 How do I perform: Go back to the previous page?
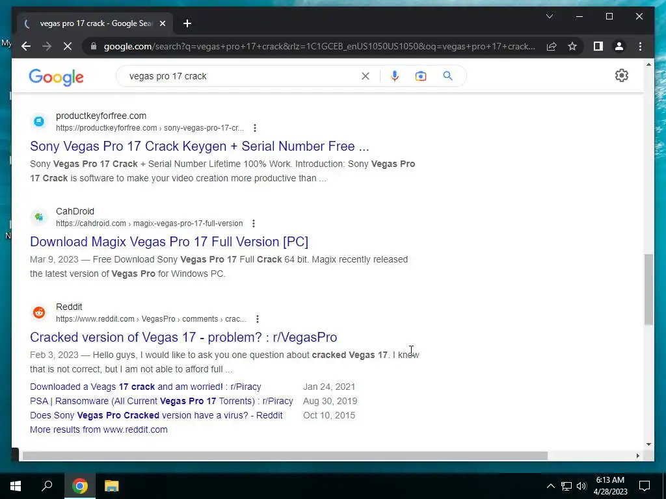(26, 46)
